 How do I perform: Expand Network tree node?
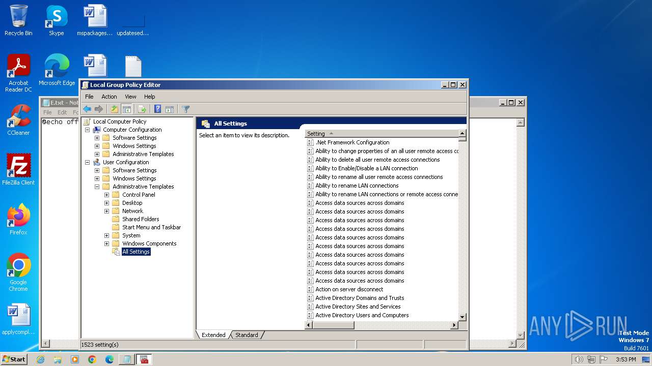106,211
